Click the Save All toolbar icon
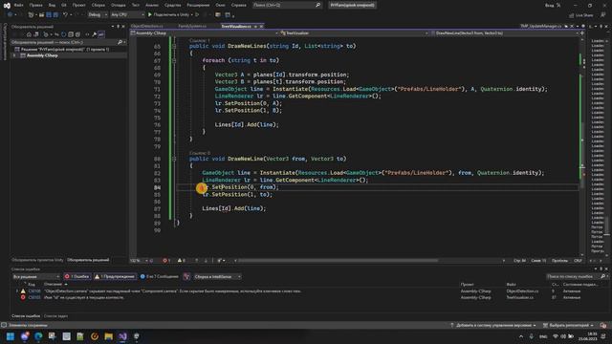This screenshot has height=344, width=612. point(55,15)
